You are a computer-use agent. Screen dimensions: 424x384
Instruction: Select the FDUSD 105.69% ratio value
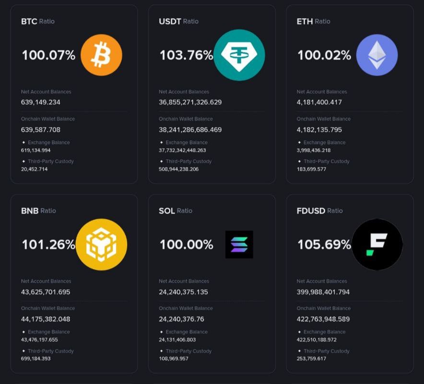coord(324,245)
